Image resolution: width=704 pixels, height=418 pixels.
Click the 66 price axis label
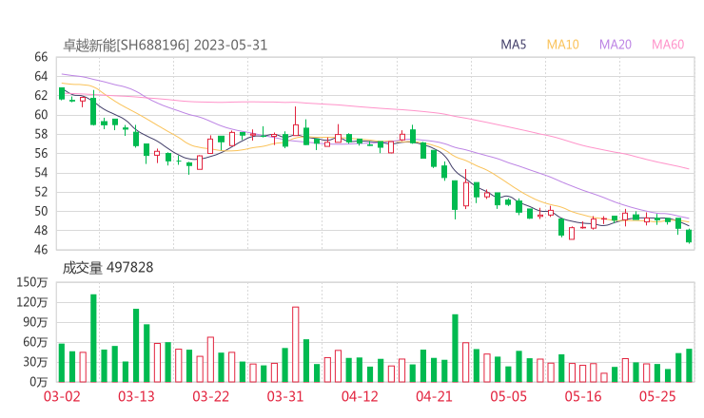coord(41,57)
